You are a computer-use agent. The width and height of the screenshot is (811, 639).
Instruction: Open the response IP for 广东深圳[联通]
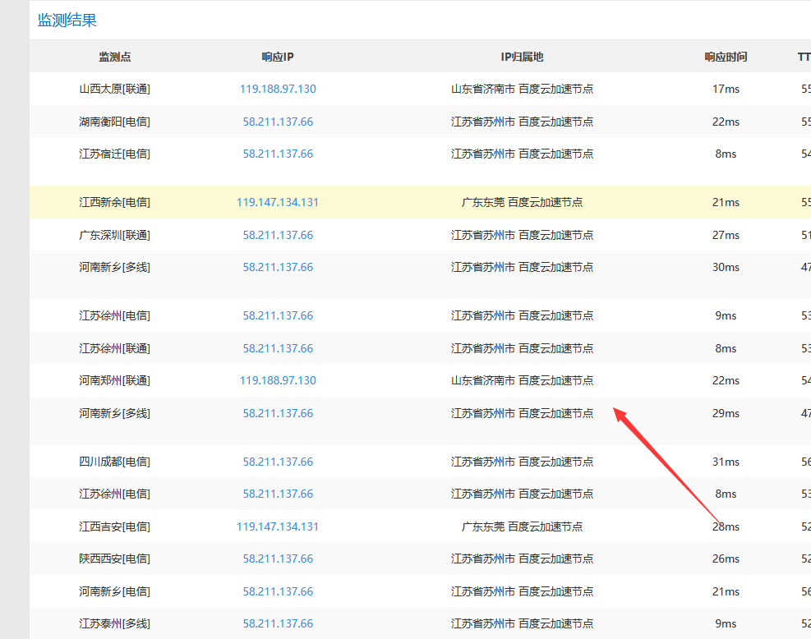278,235
